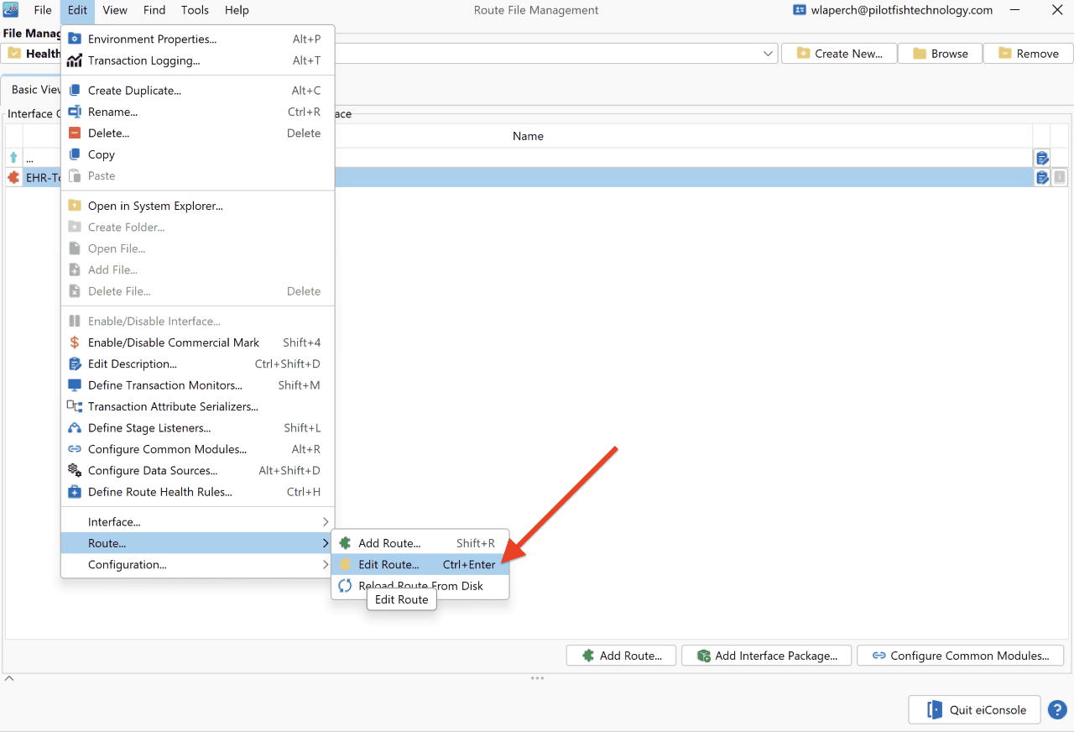This screenshot has height=732, width=1074.
Task: Close the open Edit menu from menubar
Action: point(77,10)
